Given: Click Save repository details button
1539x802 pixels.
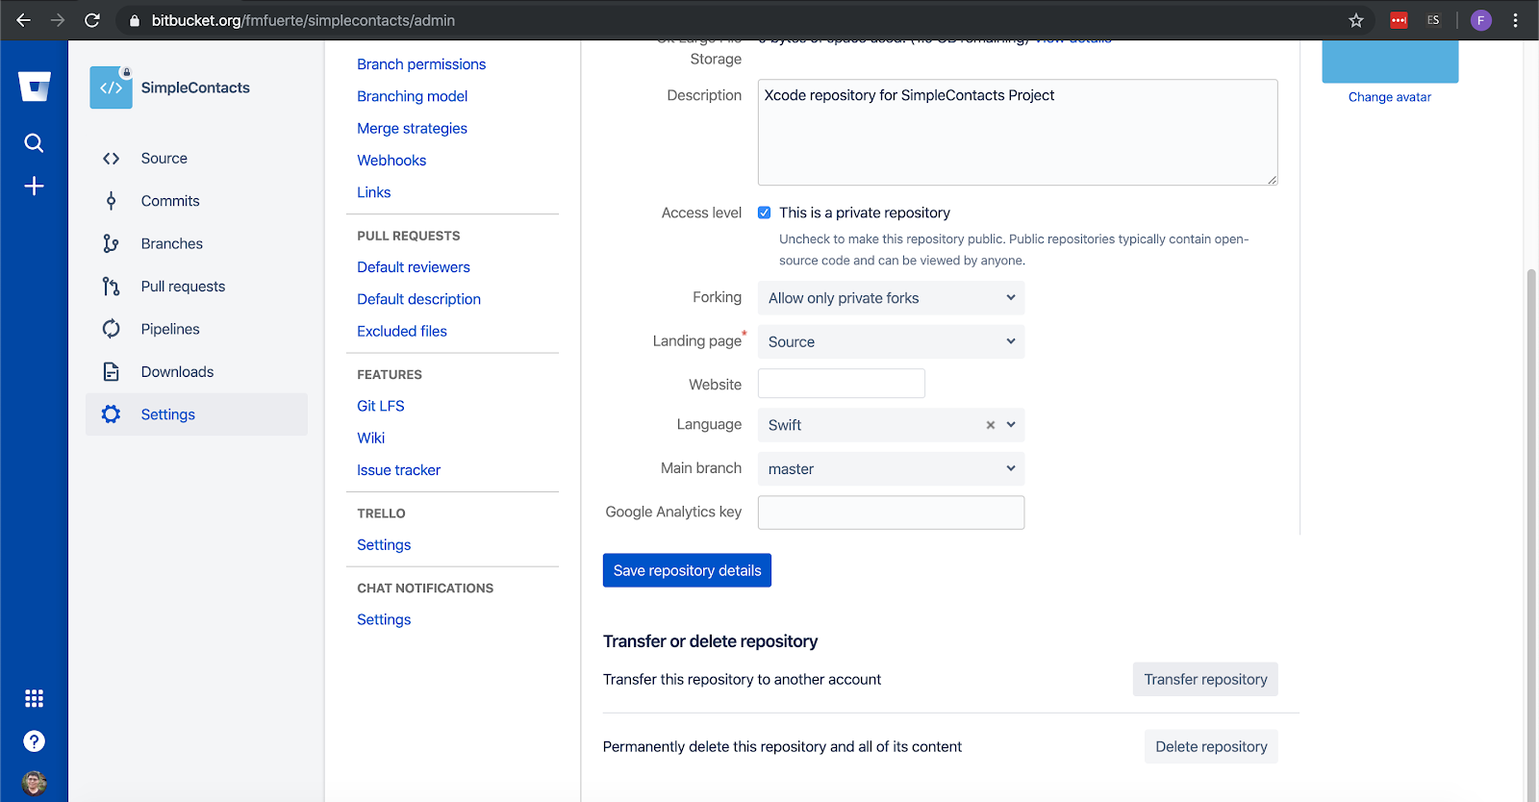Looking at the screenshot, I should pos(687,570).
